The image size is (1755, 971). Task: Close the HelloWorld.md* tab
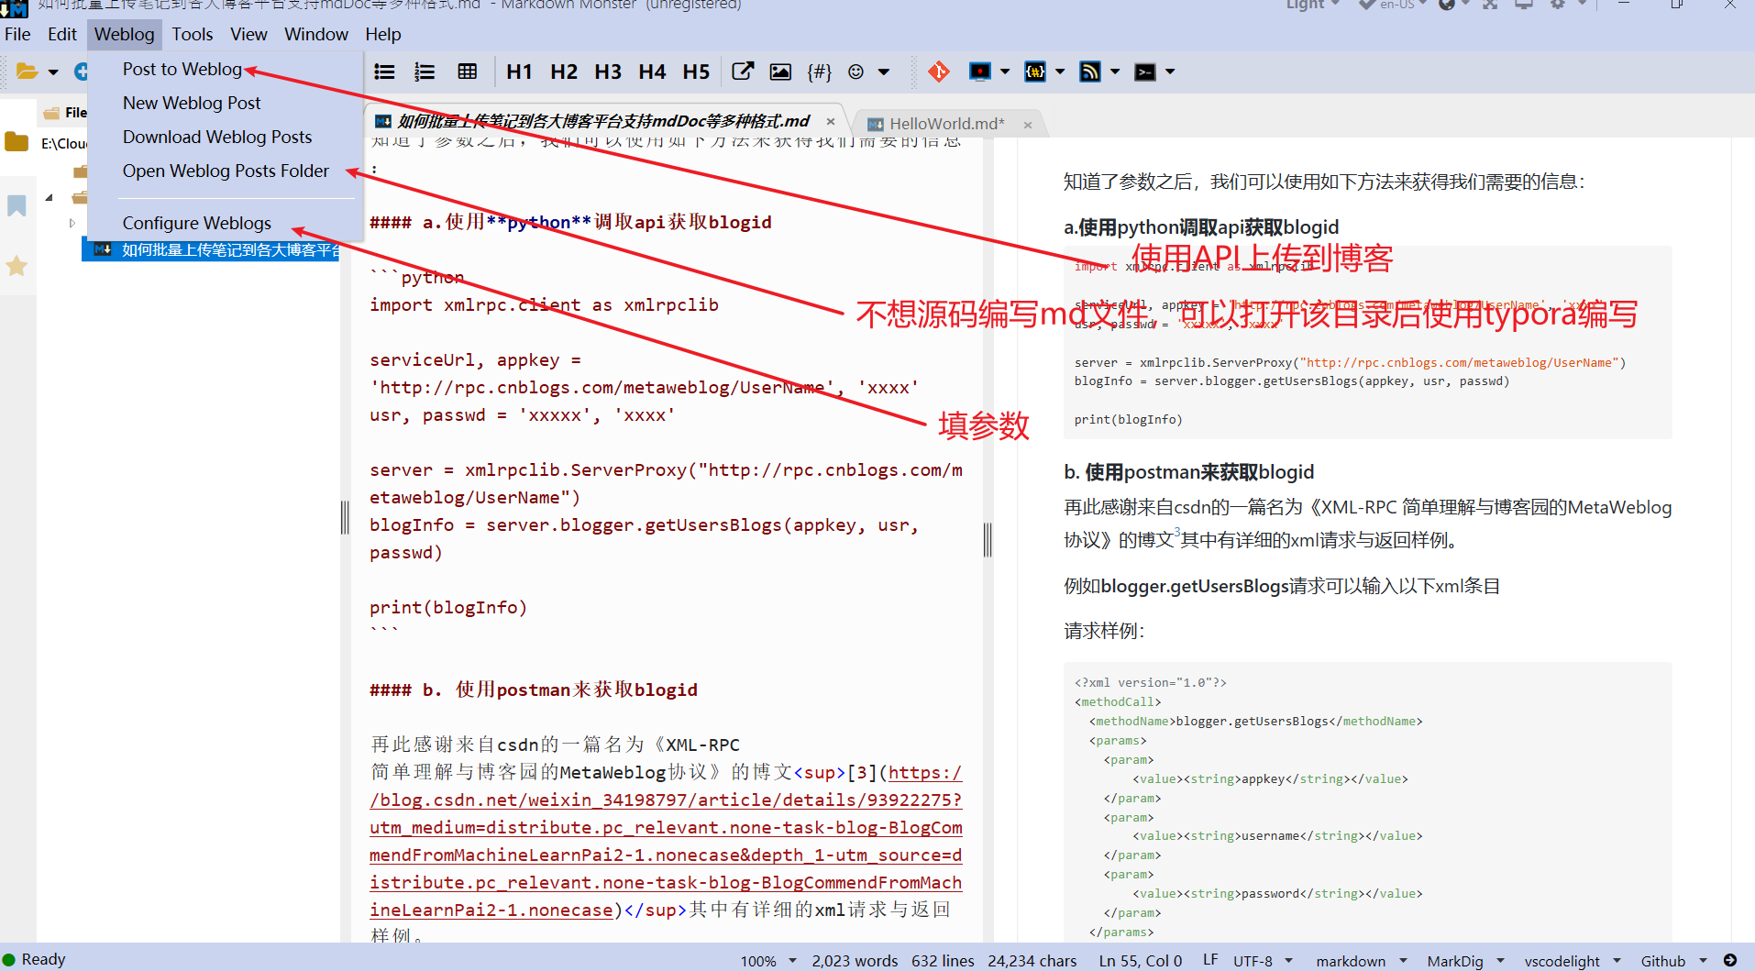tap(1028, 125)
